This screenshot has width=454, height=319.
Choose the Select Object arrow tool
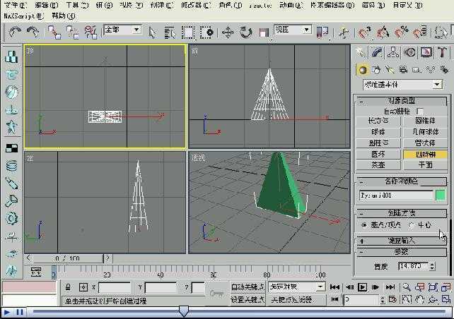[x=151, y=32]
